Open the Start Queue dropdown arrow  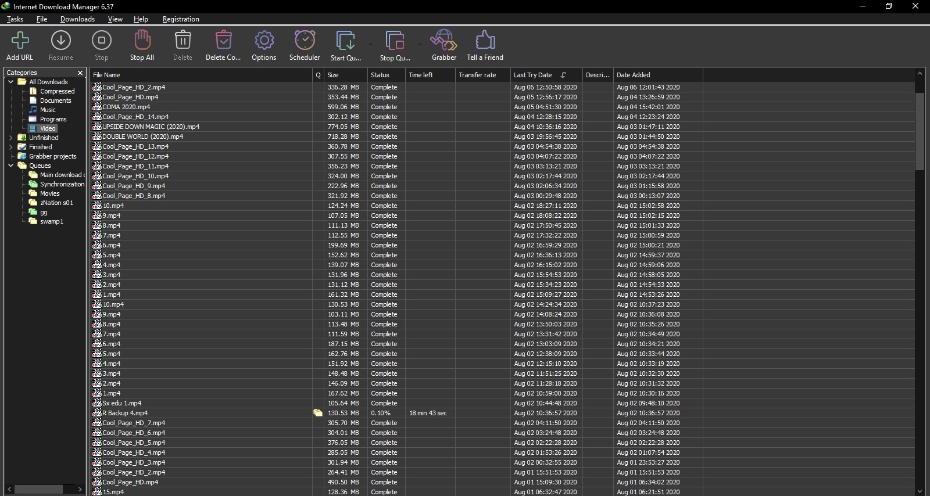(x=370, y=44)
